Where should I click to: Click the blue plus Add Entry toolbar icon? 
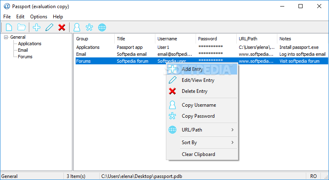pyautogui.click(x=37, y=27)
